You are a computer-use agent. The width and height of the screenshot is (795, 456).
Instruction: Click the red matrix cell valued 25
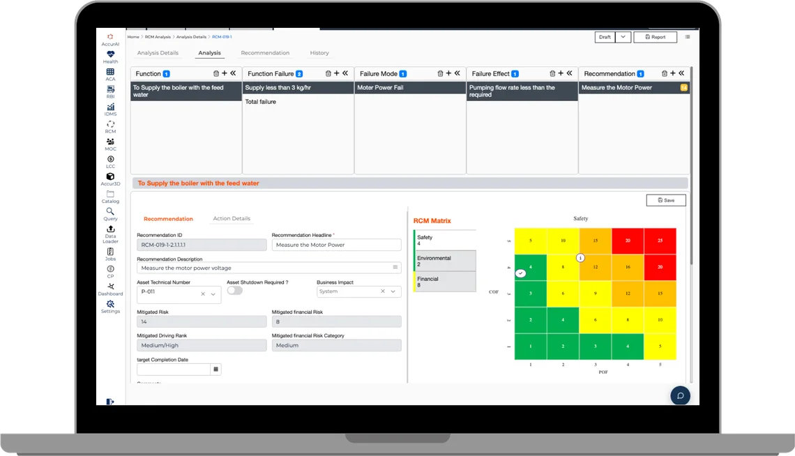pyautogui.click(x=660, y=241)
